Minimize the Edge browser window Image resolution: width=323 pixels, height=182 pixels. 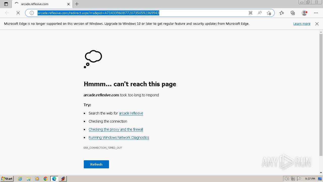click(x=302, y=2)
